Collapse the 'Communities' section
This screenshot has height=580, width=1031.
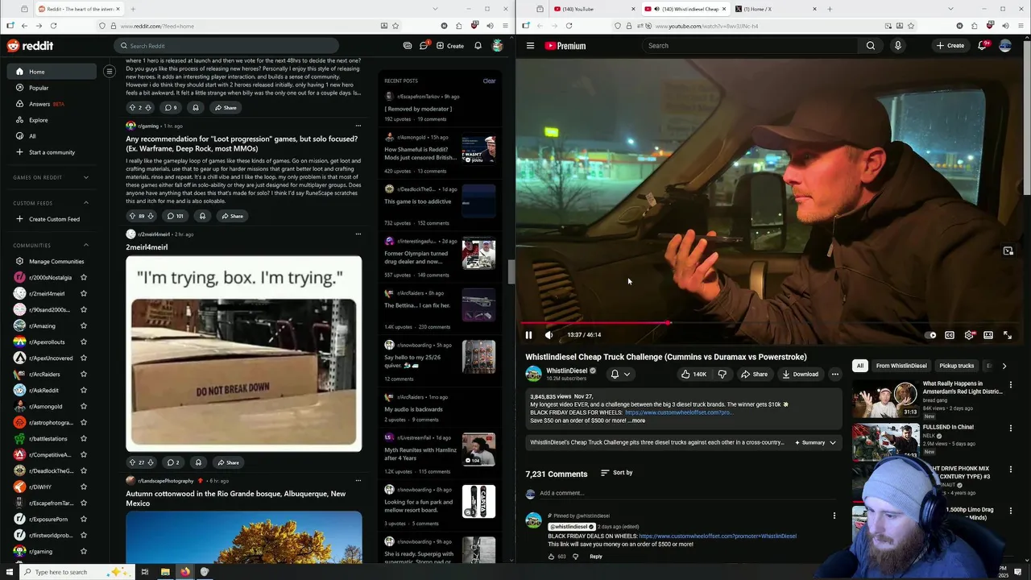86,245
